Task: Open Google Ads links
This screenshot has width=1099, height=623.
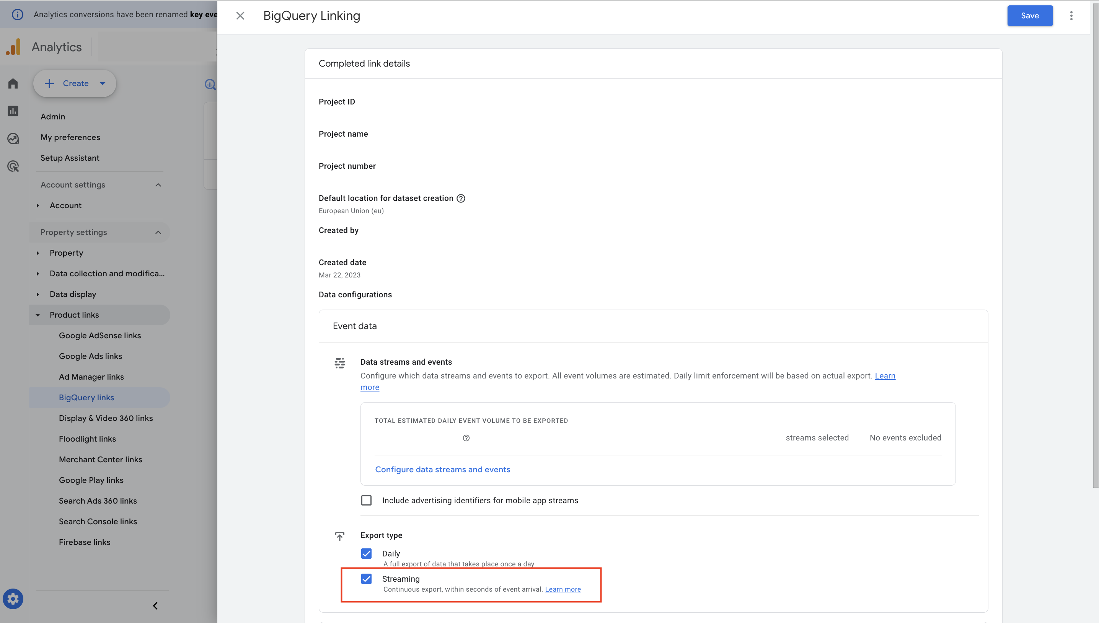Action: [90, 356]
